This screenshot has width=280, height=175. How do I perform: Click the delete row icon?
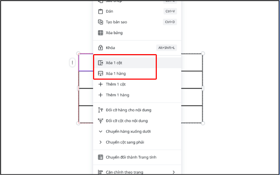[100, 74]
